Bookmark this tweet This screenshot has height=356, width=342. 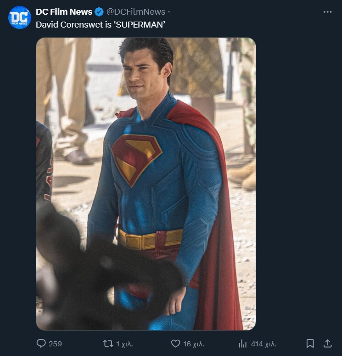pyautogui.click(x=310, y=344)
